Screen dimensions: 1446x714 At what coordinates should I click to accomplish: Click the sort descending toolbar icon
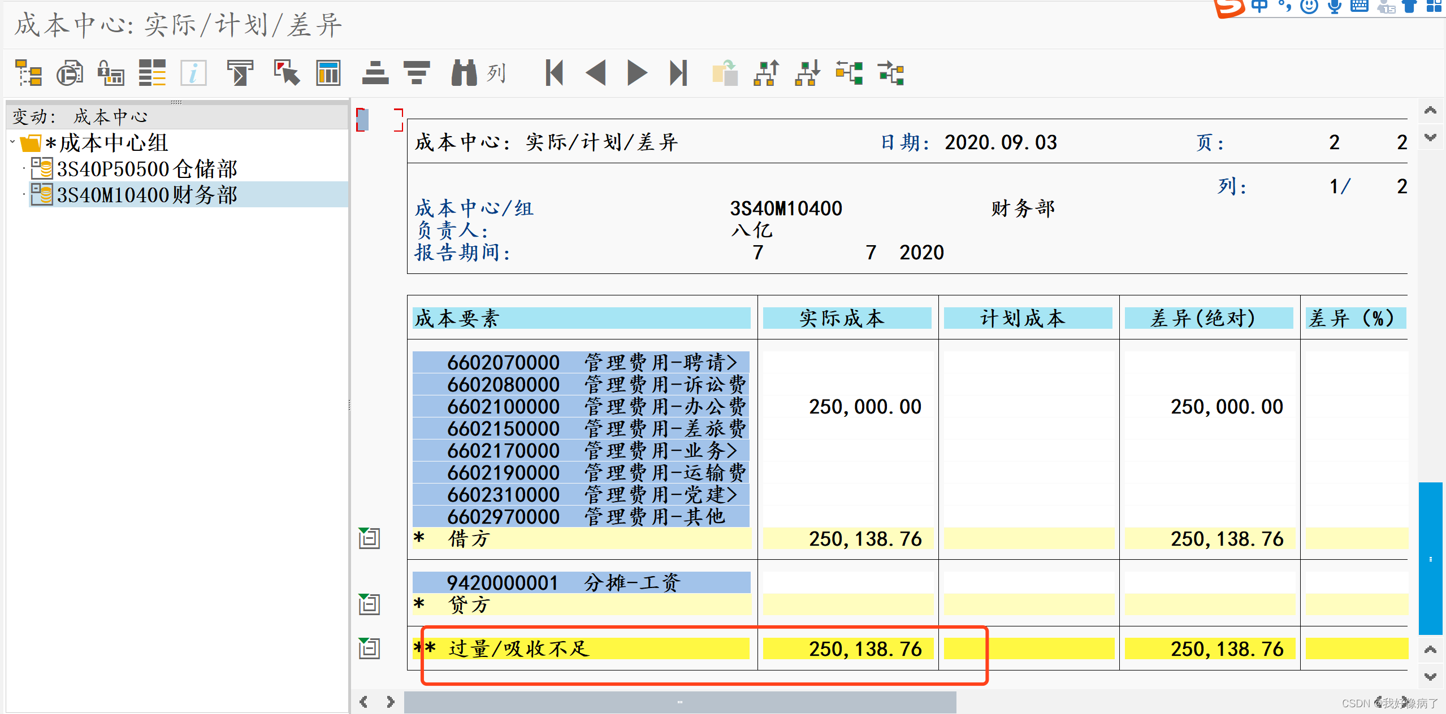pos(417,73)
